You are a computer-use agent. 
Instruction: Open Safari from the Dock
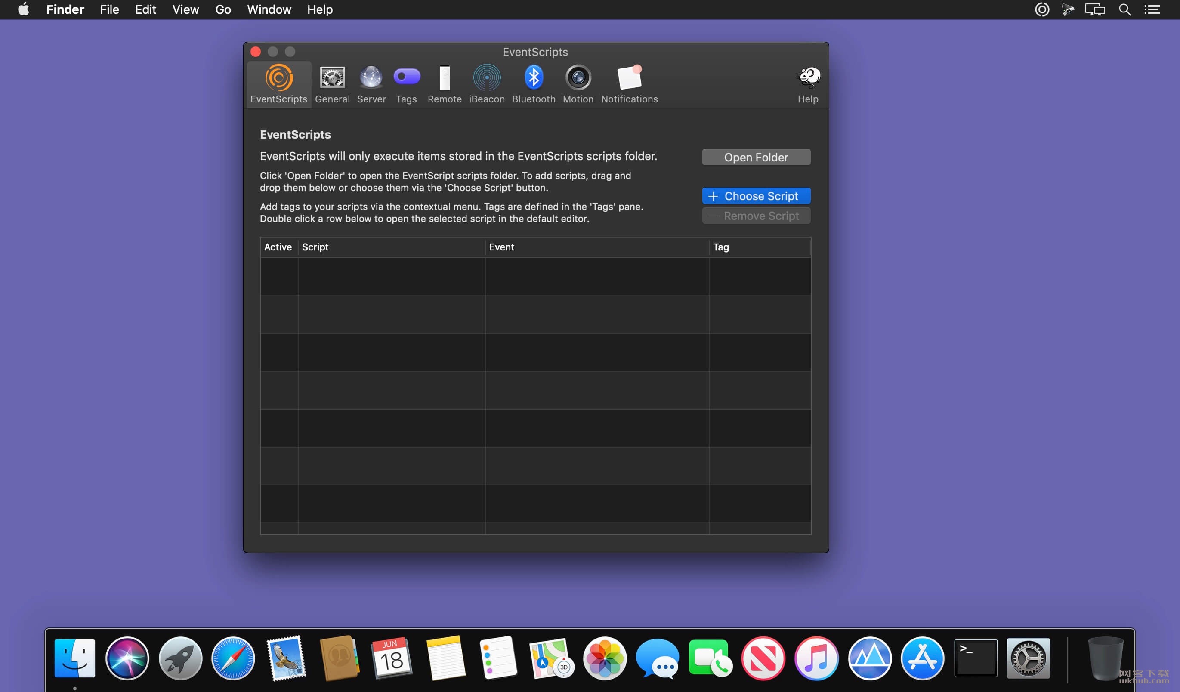click(x=233, y=658)
